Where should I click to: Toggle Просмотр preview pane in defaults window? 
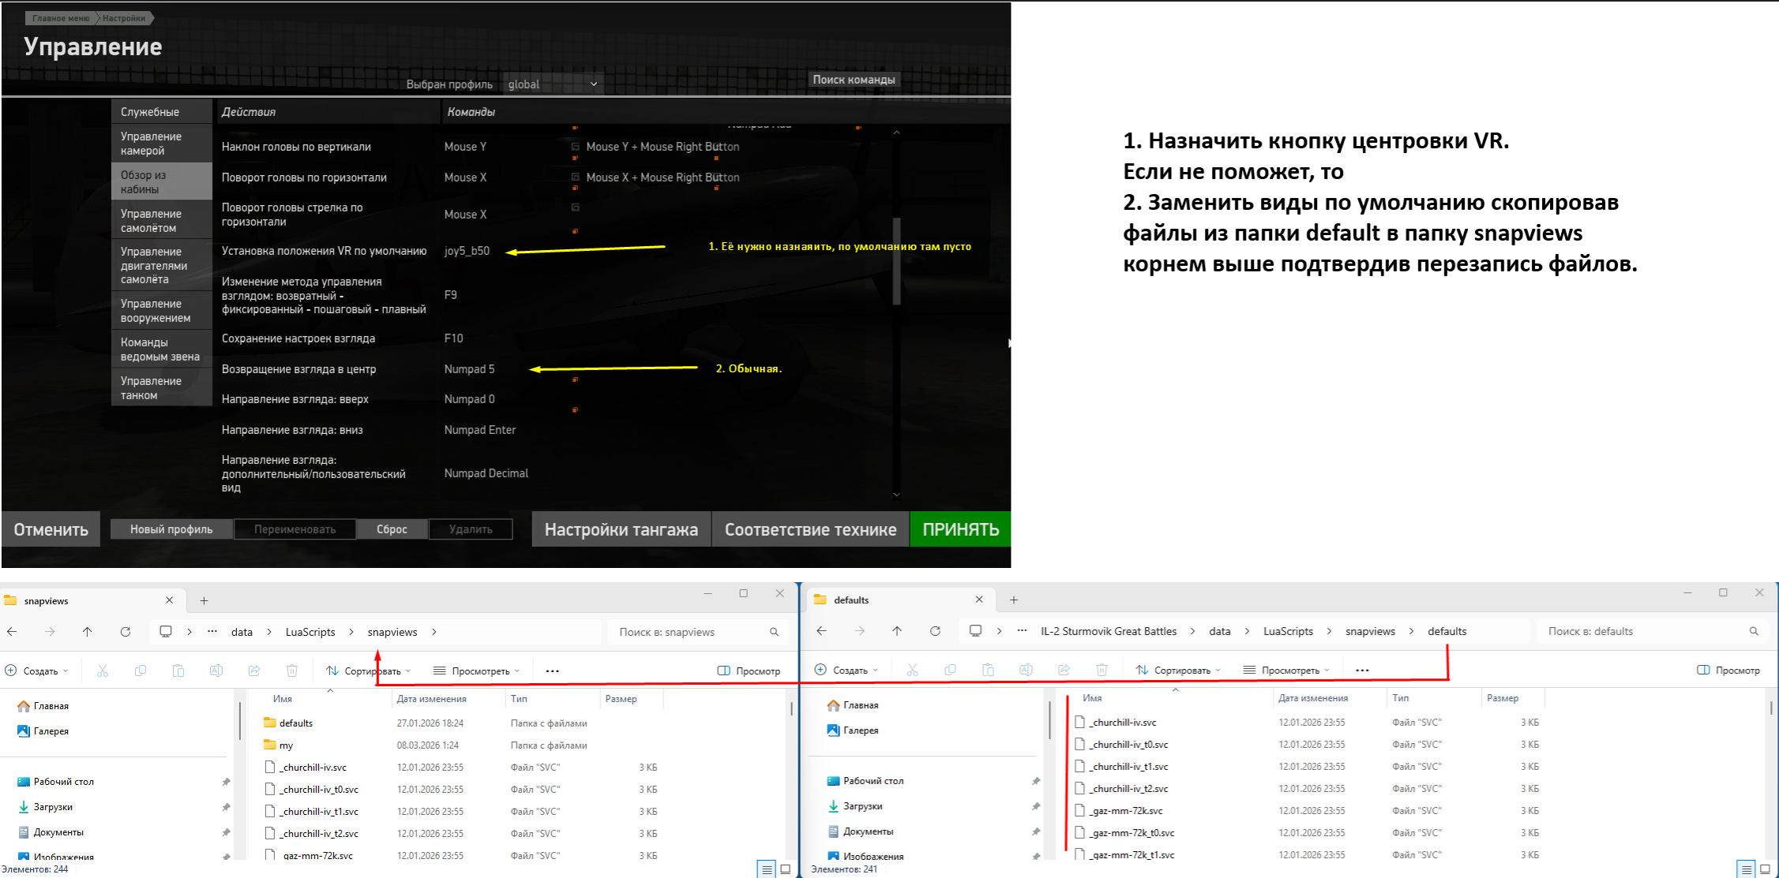1728,671
